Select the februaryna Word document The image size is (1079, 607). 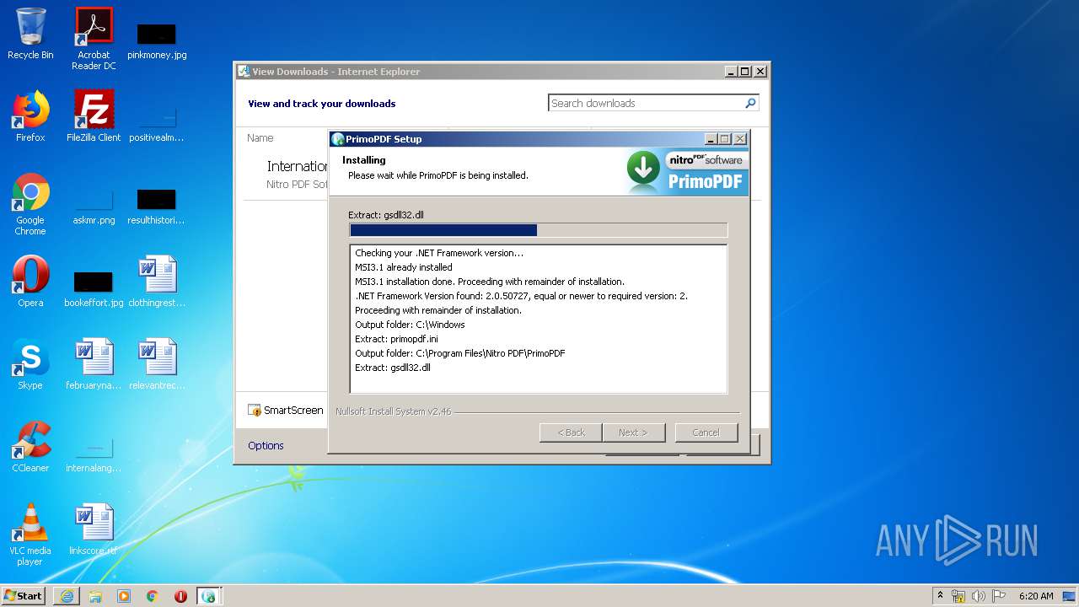pyautogui.click(x=94, y=364)
